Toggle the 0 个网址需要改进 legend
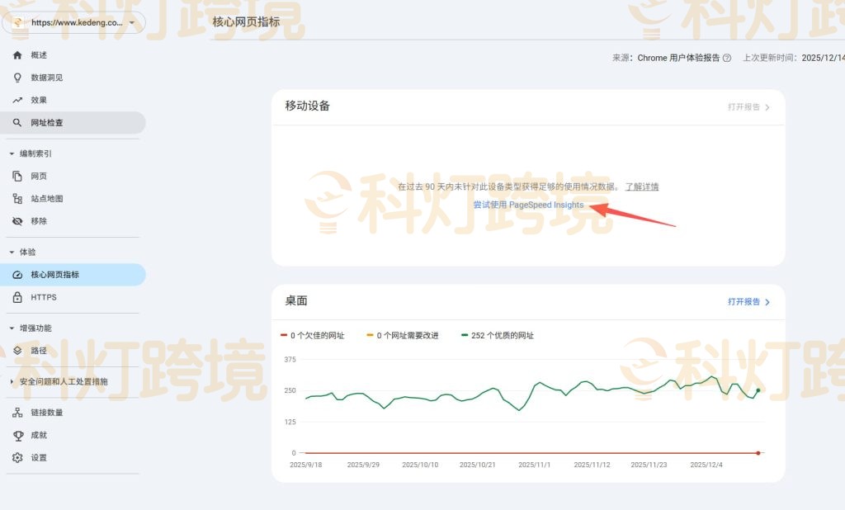The image size is (845, 510). coord(403,335)
